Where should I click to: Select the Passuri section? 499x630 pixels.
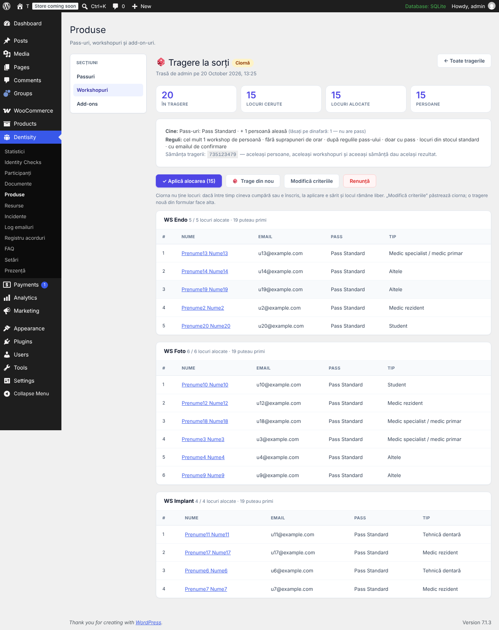pyautogui.click(x=108, y=76)
